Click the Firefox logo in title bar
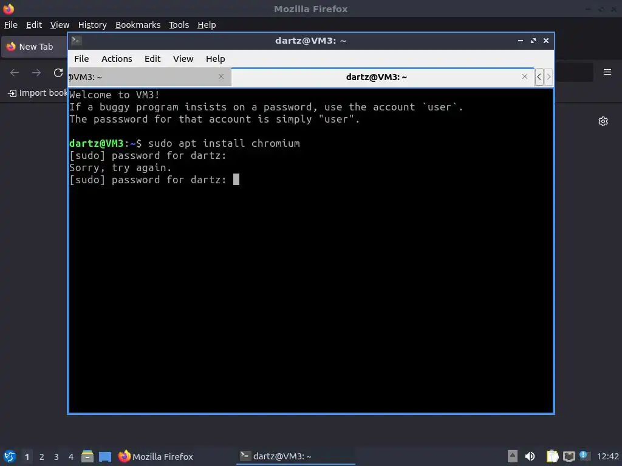Screen dimensions: 622x466 (x=9, y=8)
